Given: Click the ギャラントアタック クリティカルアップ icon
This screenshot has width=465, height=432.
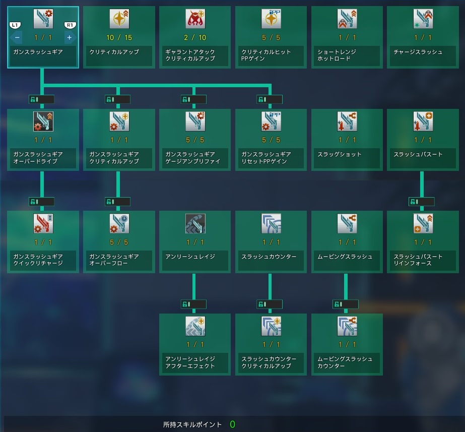Looking at the screenshot, I should tap(195, 19).
